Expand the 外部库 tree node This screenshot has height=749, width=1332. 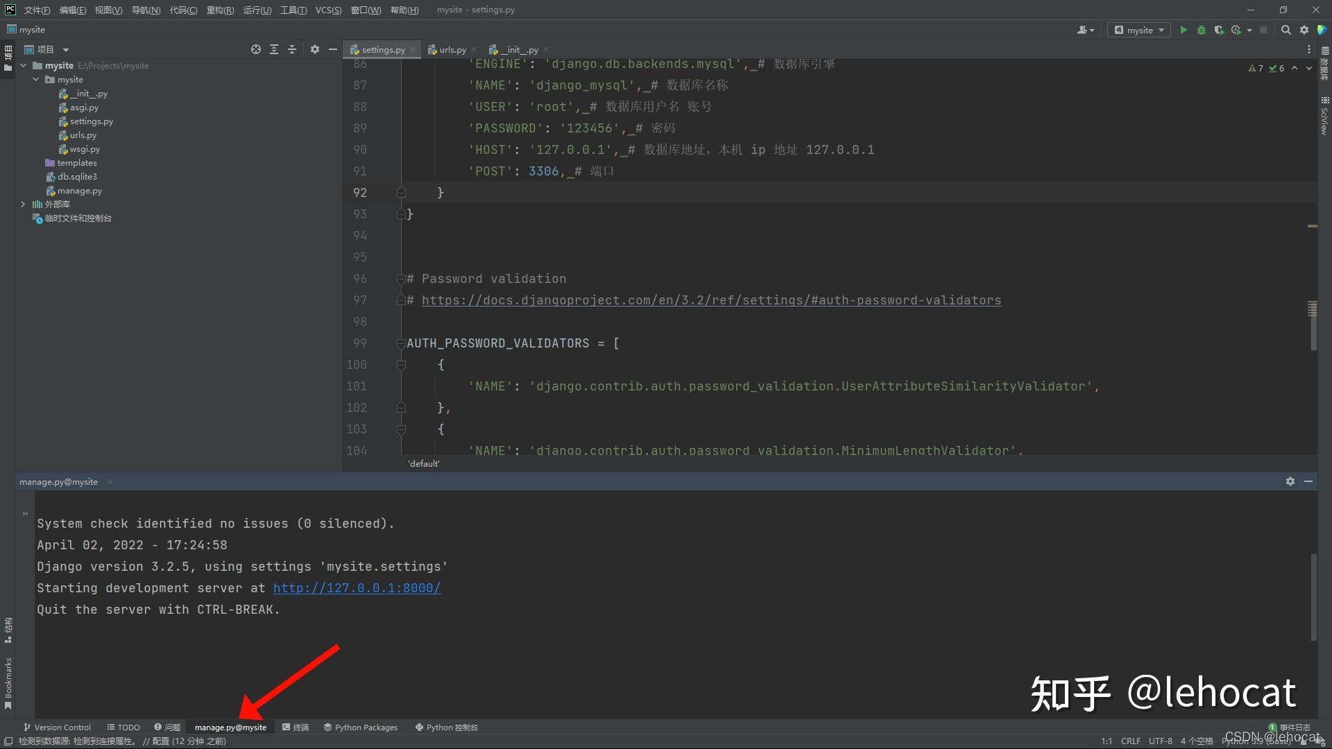coord(23,205)
